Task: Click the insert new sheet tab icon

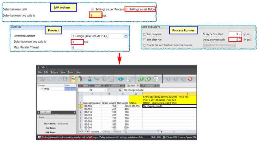Action: (126, 132)
